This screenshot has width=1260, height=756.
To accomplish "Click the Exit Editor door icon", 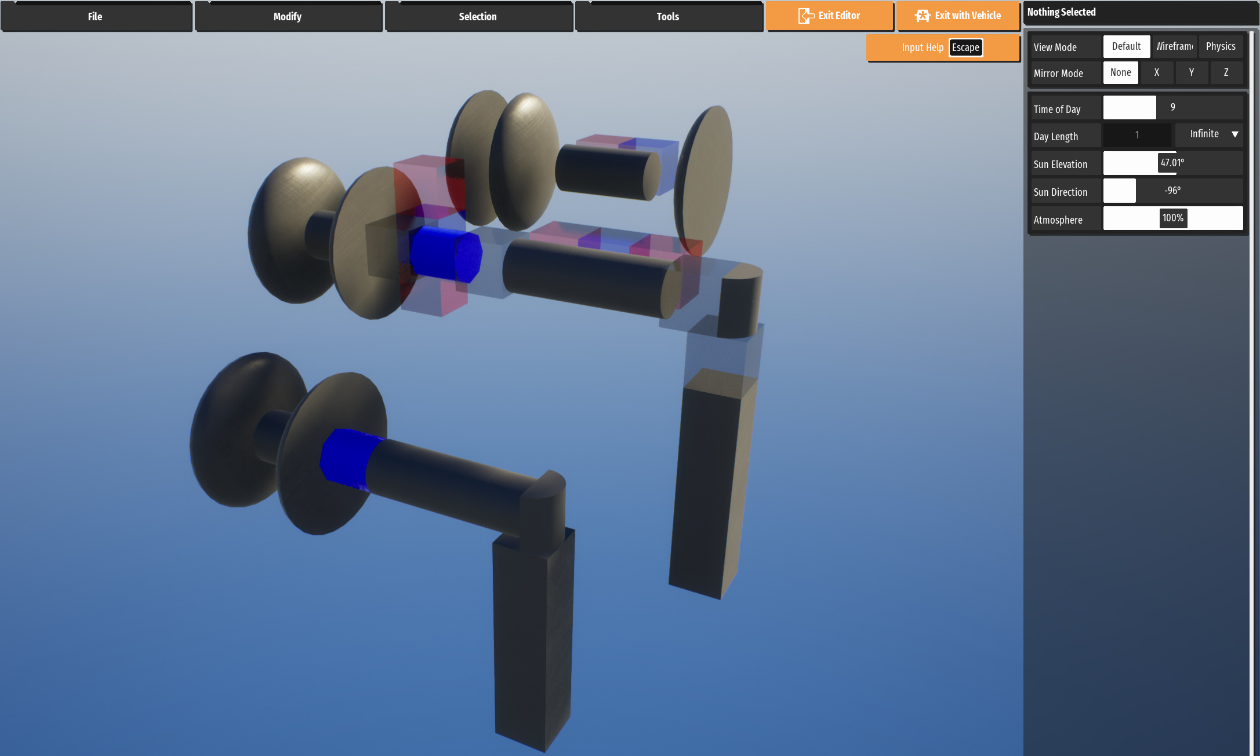I will pos(805,16).
